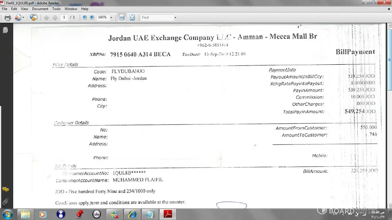Viewport: 392px width, 220px height.
Task: Click the Commission value '10.000 JOD'
Action: coord(363,97)
